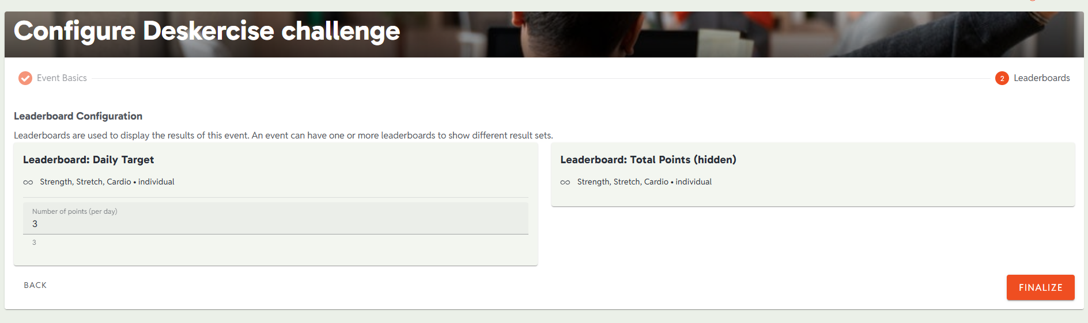This screenshot has height=323, width=1088.
Task: Click the hint value below the points field
Action: pos(34,243)
